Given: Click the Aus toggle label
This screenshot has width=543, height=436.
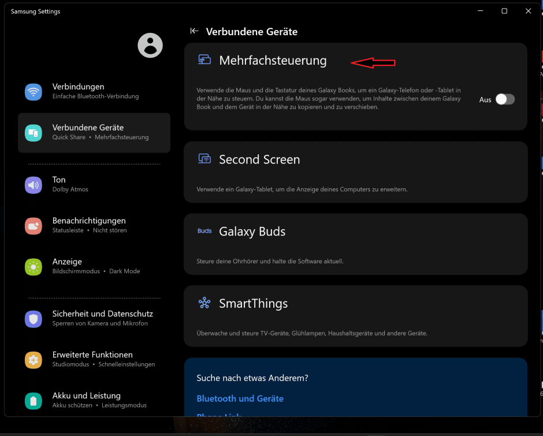Looking at the screenshot, I should point(485,100).
